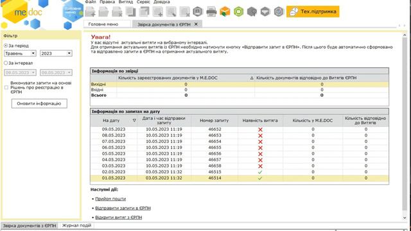411x231 pixels.
Task: Click the red cross status for 03.05.2023
Action: (260, 166)
